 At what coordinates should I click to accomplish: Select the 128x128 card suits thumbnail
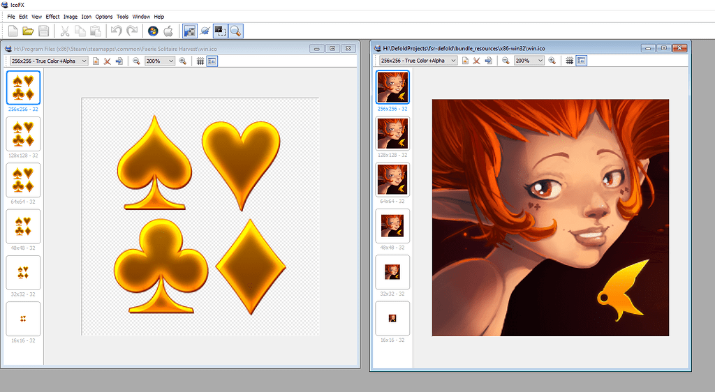click(23, 133)
